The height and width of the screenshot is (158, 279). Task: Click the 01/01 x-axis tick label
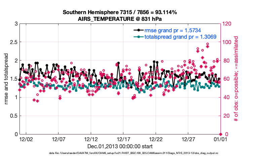click(x=221, y=139)
